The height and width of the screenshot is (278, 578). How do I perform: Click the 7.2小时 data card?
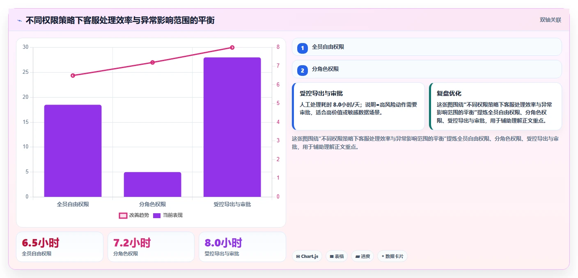(151, 247)
